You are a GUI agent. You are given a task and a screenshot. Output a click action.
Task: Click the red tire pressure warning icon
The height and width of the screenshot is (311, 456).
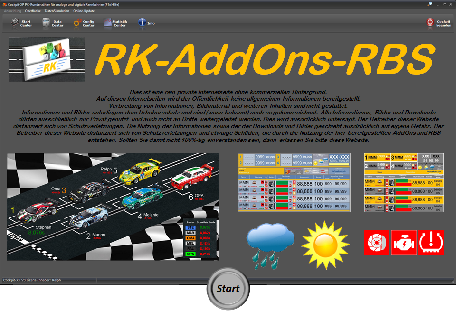pyautogui.click(x=431, y=243)
